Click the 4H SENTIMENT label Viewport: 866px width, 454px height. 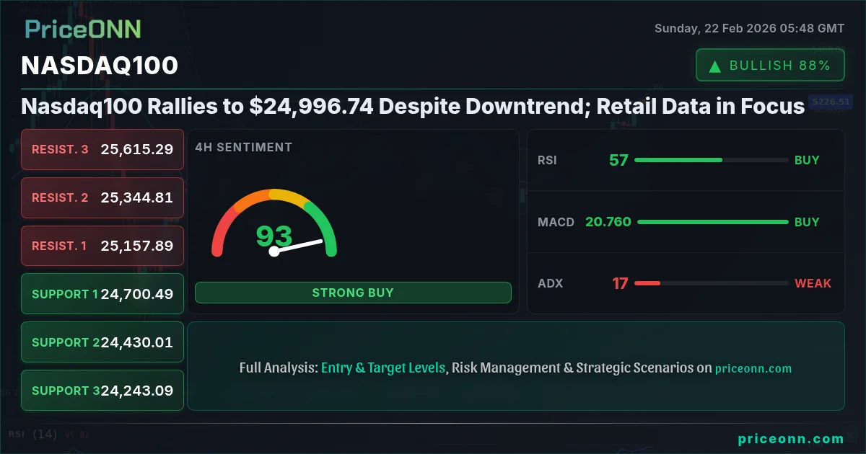click(x=244, y=147)
